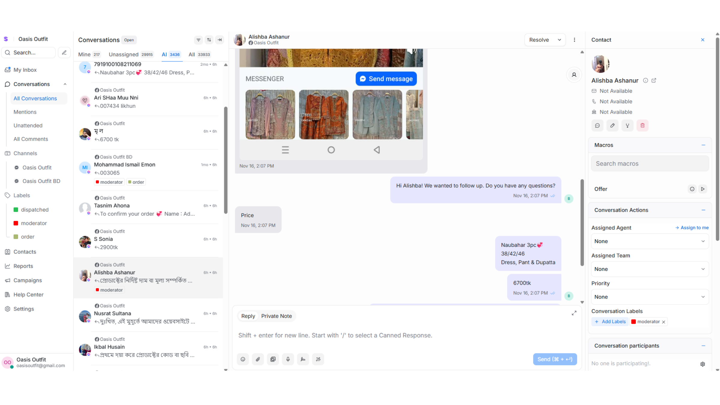Screen dimensions: 720x405
Task: Click the sort conversations icon
Action: [209, 40]
